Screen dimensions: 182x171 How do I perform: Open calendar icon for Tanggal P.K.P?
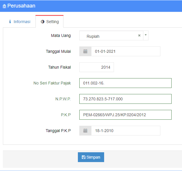click(85, 131)
